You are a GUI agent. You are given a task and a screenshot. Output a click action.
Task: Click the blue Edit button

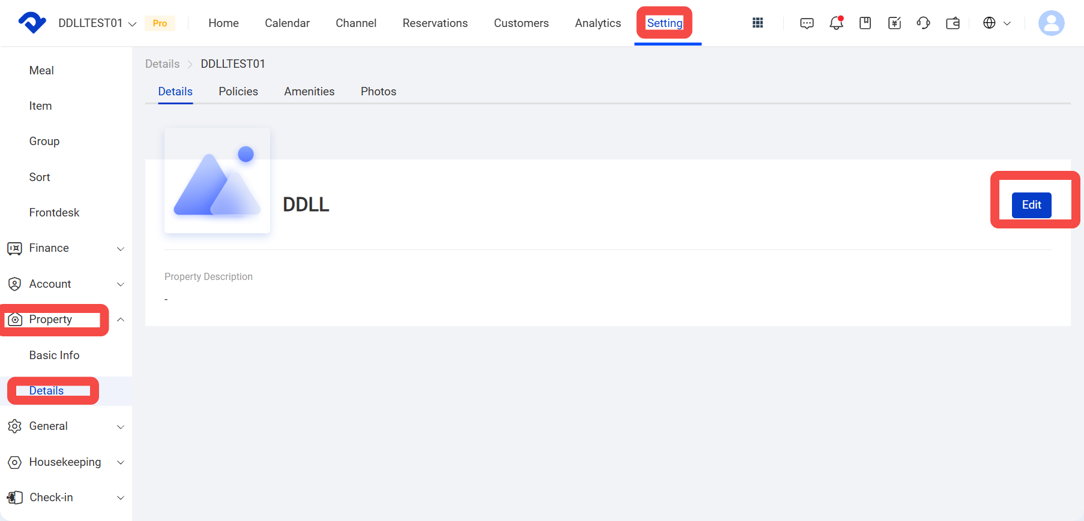pos(1031,205)
